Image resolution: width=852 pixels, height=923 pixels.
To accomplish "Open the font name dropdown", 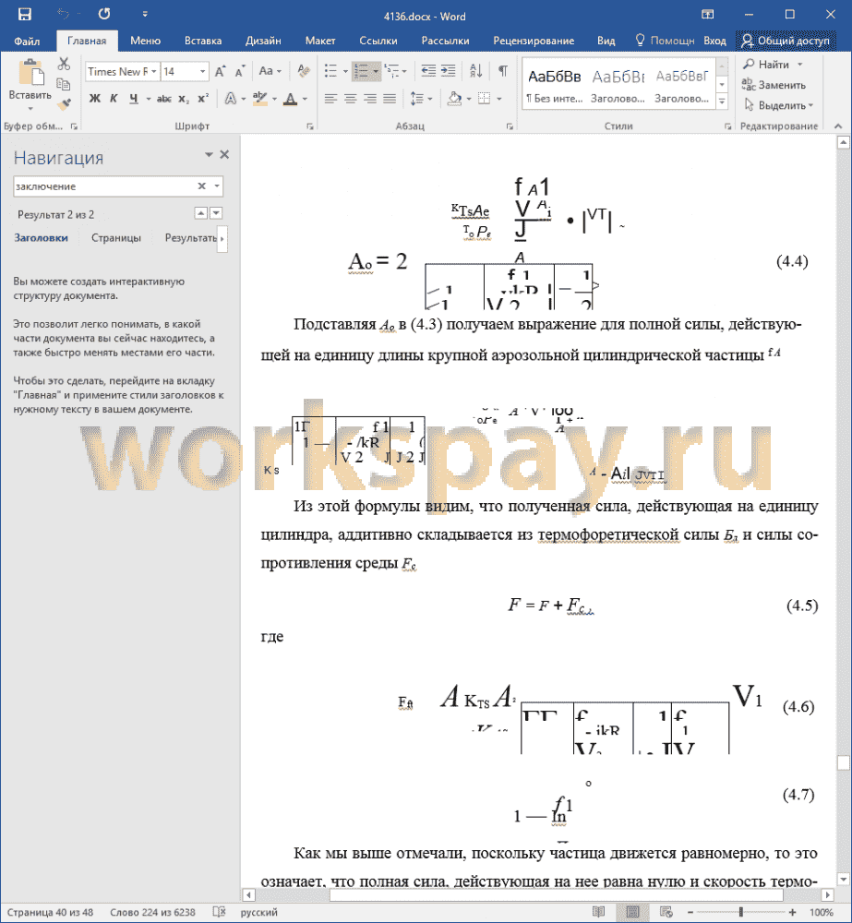I will [x=153, y=72].
